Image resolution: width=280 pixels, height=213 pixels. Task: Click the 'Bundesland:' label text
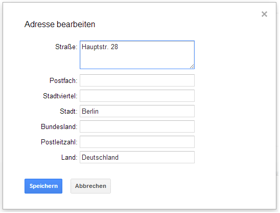tap(59, 127)
